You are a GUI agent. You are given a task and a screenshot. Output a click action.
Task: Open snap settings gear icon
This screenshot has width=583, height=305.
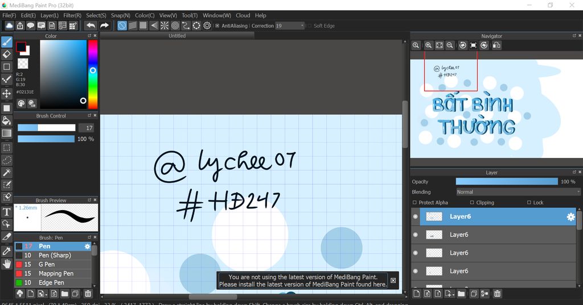click(x=207, y=26)
